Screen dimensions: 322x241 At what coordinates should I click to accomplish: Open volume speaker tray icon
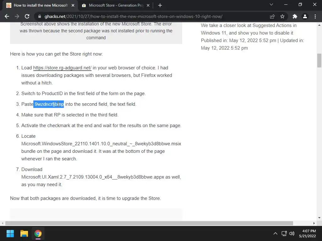292,233
